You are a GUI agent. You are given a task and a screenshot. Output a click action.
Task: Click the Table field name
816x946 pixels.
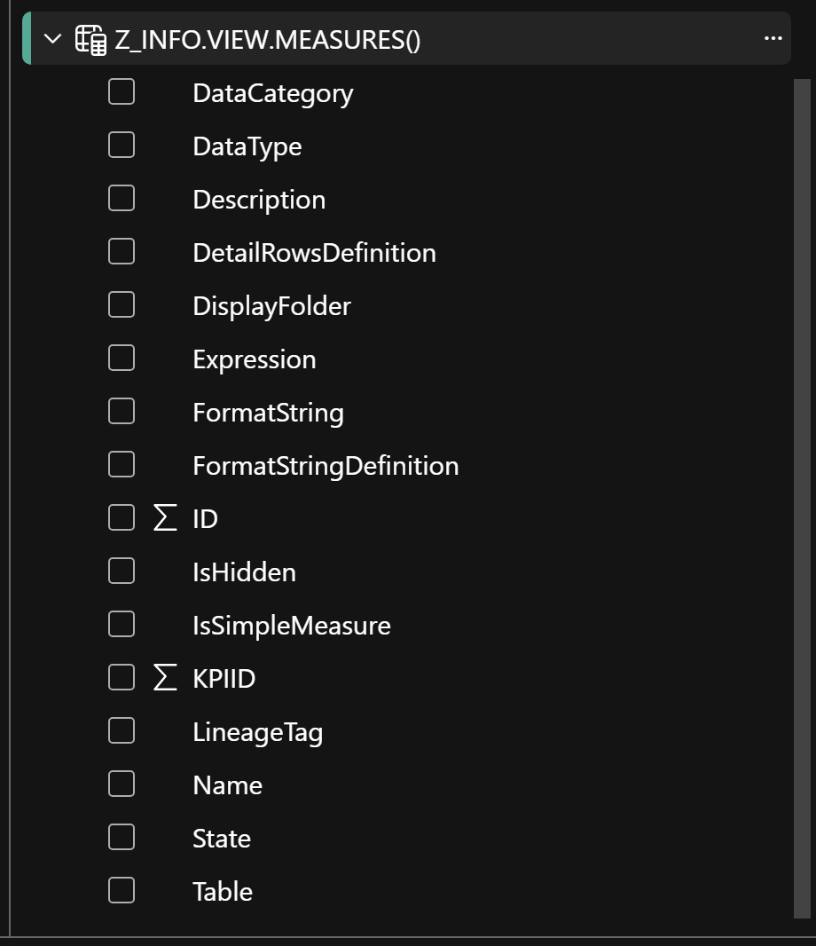coord(223,892)
